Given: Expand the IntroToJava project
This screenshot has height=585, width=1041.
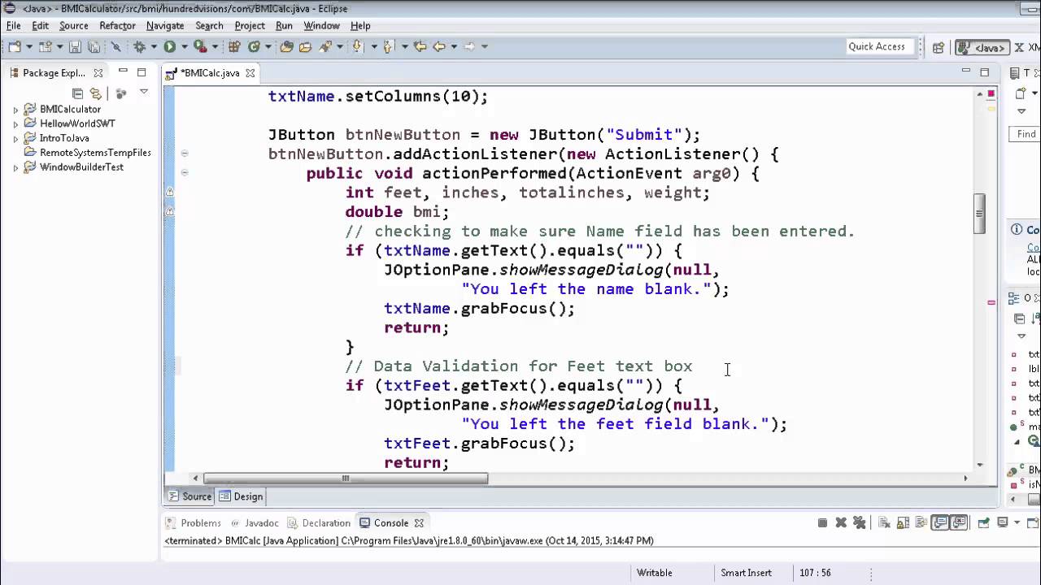Looking at the screenshot, I should tap(15, 139).
